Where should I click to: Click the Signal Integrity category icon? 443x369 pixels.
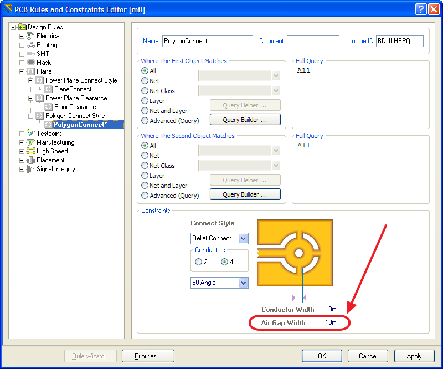[31, 169]
